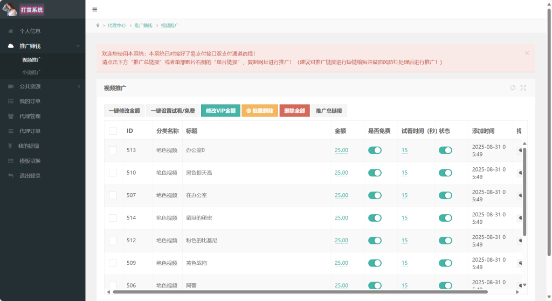Click 代理中心 breadcrumb link
Image resolution: width=552 pixels, height=301 pixels.
[x=116, y=25]
